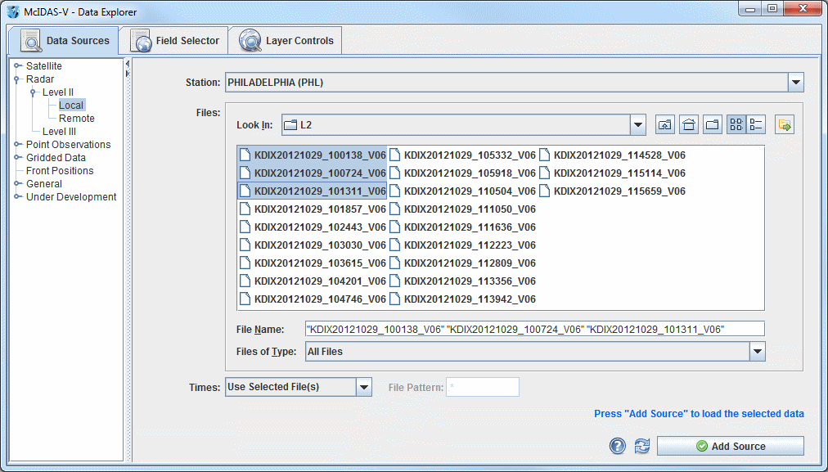This screenshot has width=828, height=472.
Task: Click the Up One Level folder icon
Action: click(x=665, y=125)
